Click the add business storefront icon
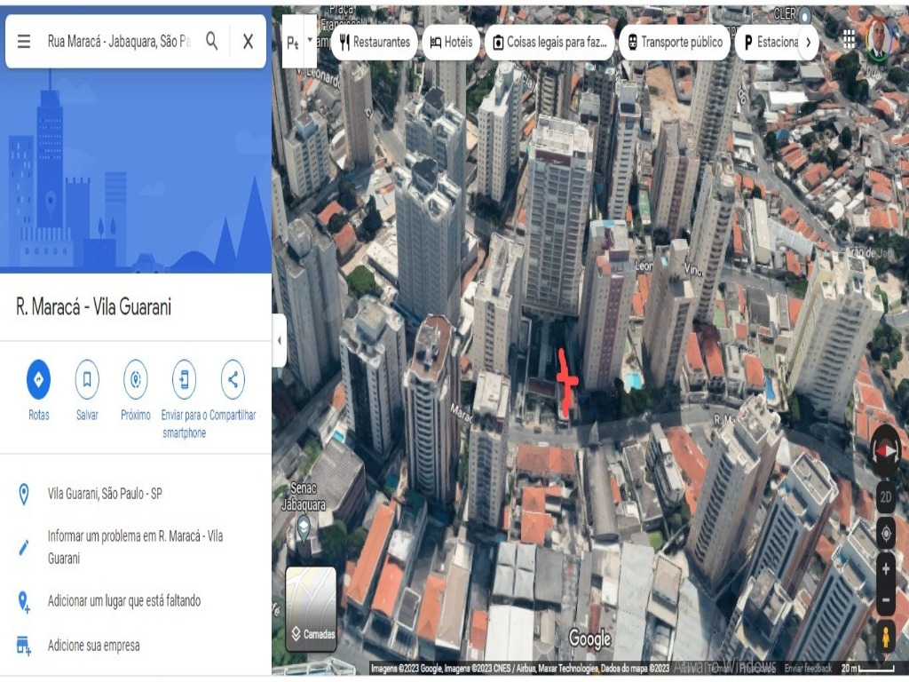The image size is (909, 682). 24,646
